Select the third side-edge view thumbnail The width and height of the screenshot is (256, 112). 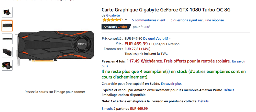[x=7, y=39]
